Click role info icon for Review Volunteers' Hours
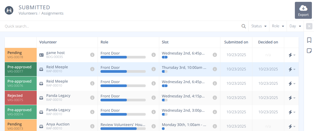 (x=153, y=126)
